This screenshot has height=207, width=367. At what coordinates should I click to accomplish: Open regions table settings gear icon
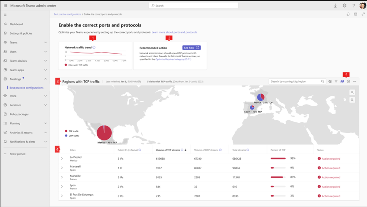tap(348, 81)
